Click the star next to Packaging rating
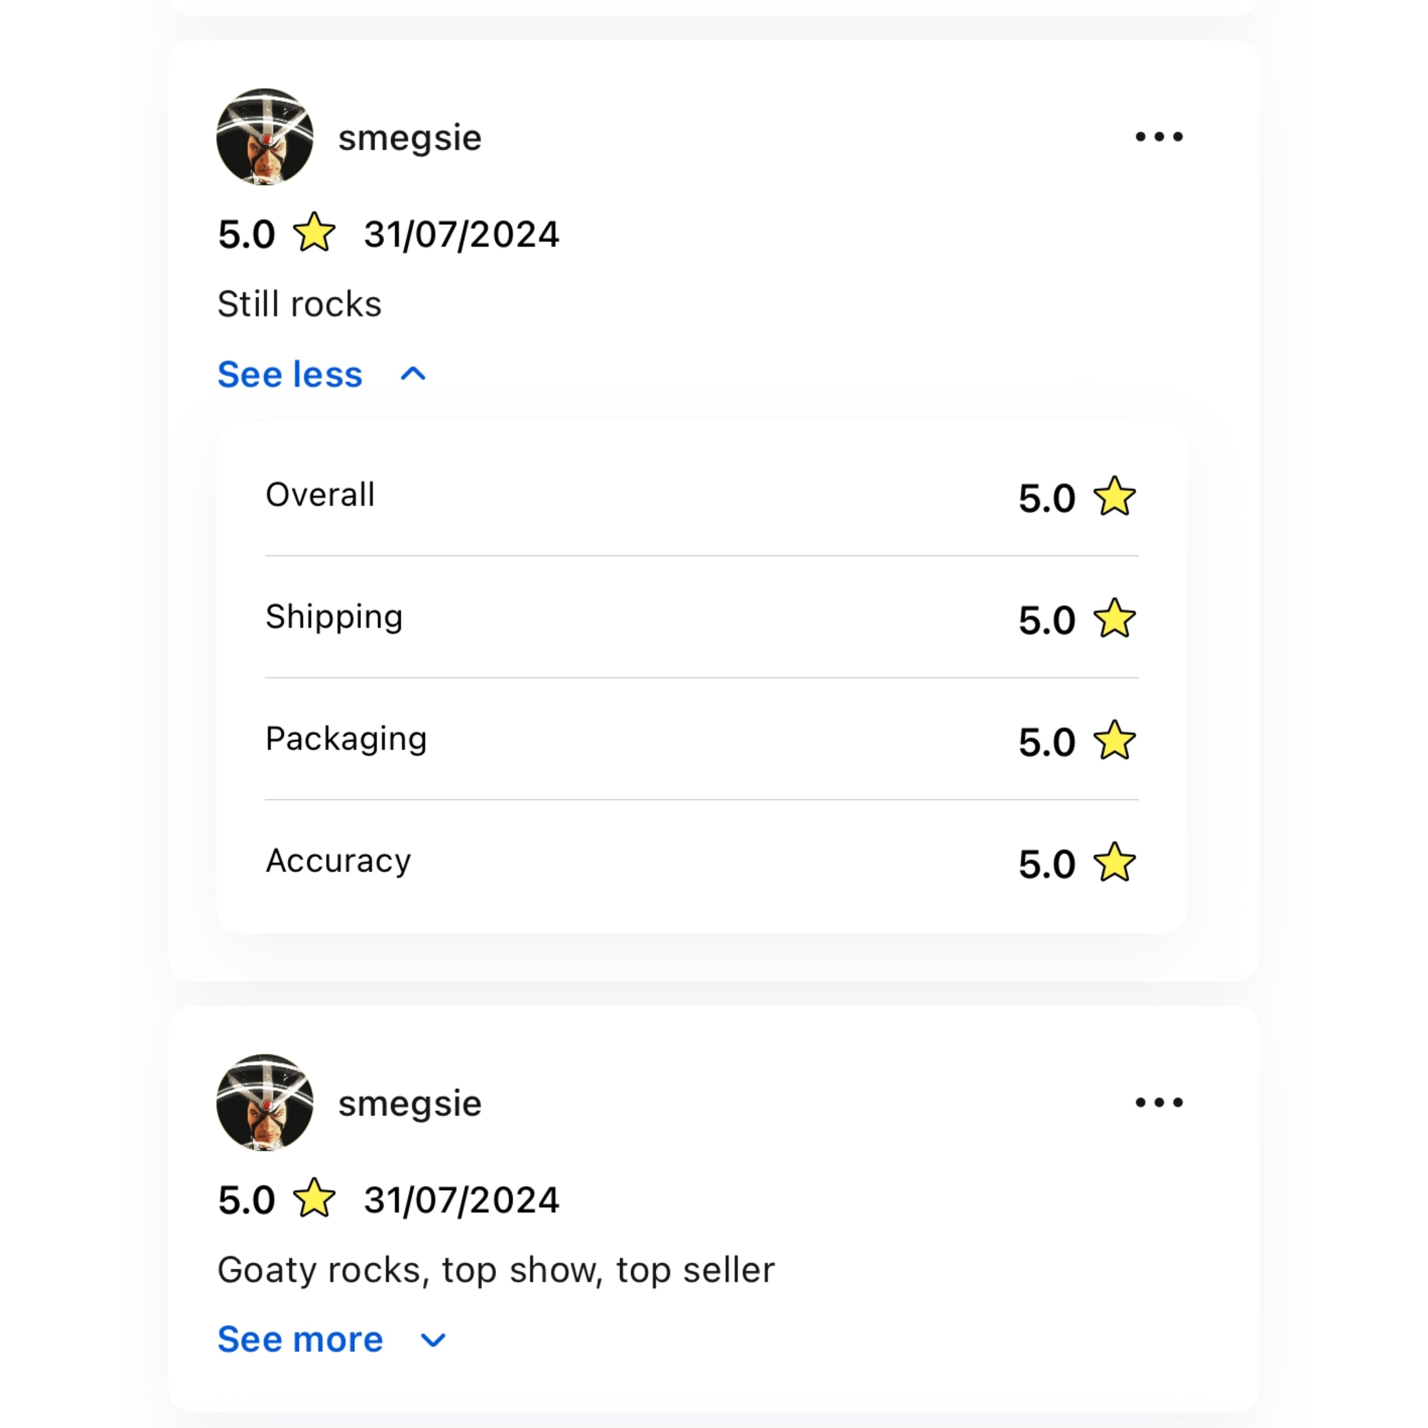The width and height of the screenshot is (1428, 1428). pos(1115,740)
